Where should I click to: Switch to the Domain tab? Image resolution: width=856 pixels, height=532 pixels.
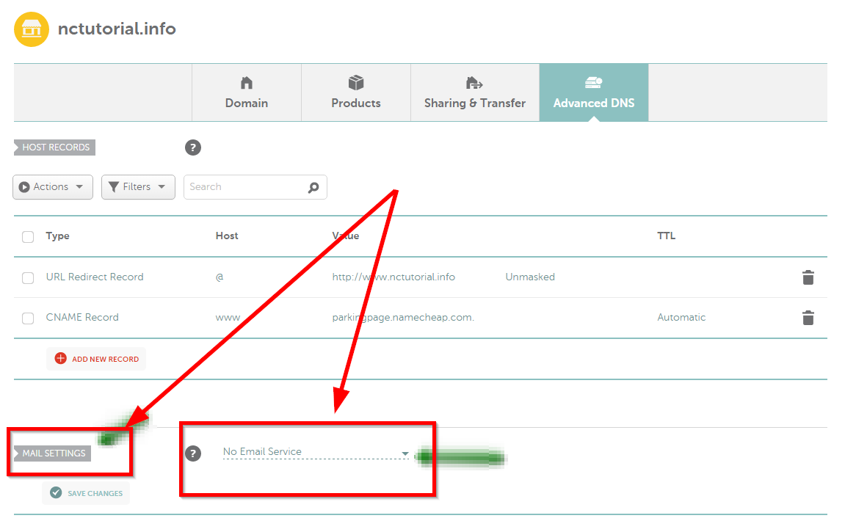pyautogui.click(x=247, y=92)
